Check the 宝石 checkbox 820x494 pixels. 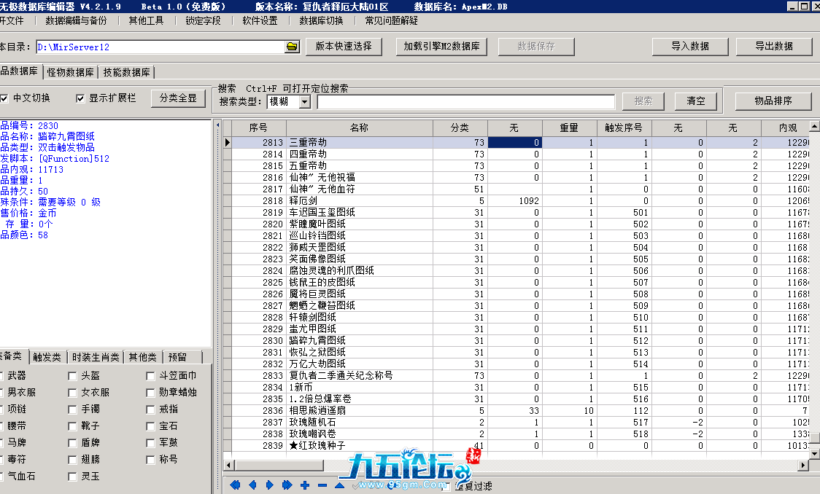point(150,426)
